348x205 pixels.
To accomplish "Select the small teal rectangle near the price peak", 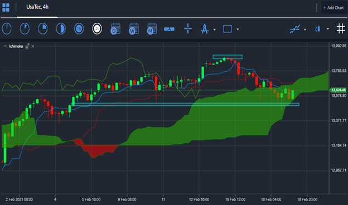I will pos(228,57).
